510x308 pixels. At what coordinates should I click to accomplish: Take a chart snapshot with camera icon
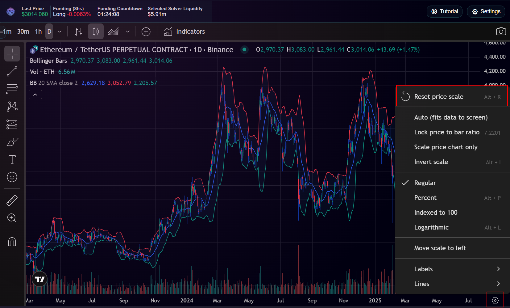(x=501, y=32)
